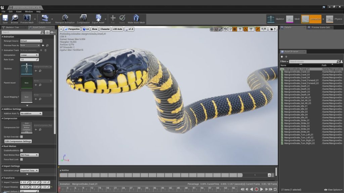Click the Save icon in the toolbar
Image resolution: width=344 pixels, height=193 pixels.
tap(5, 18)
